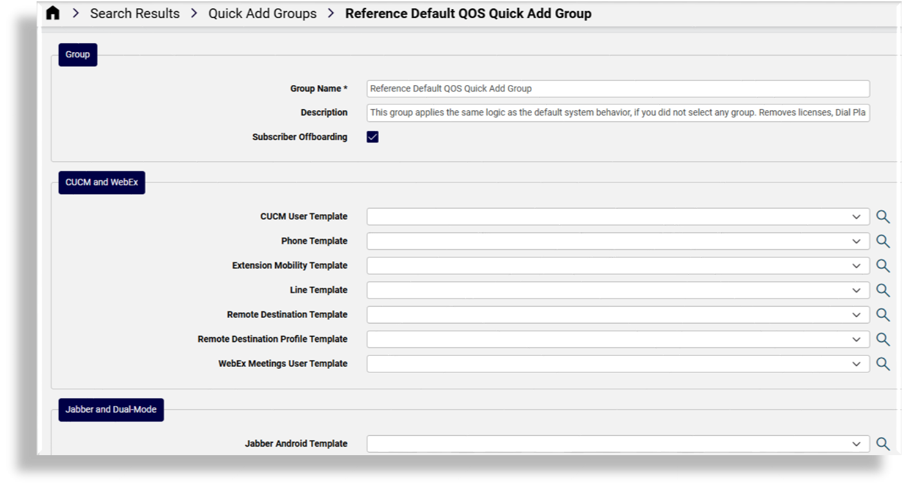This screenshot has width=903, height=488.
Task: Open the Jabber Android Template dropdown
Action: (x=857, y=444)
